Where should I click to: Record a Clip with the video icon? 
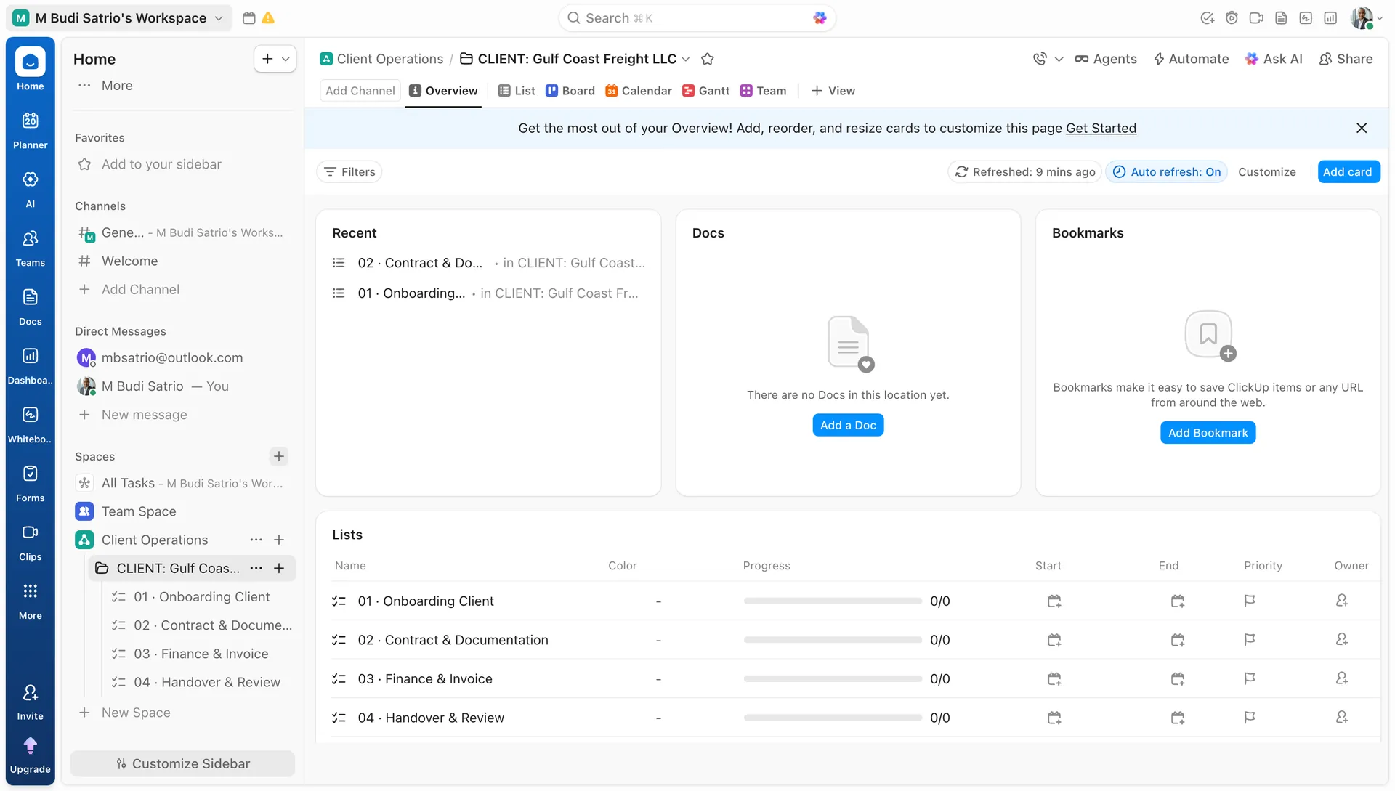tap(1257, 17)
